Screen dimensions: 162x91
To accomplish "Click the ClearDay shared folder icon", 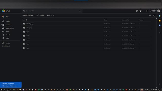I will 24,24.
